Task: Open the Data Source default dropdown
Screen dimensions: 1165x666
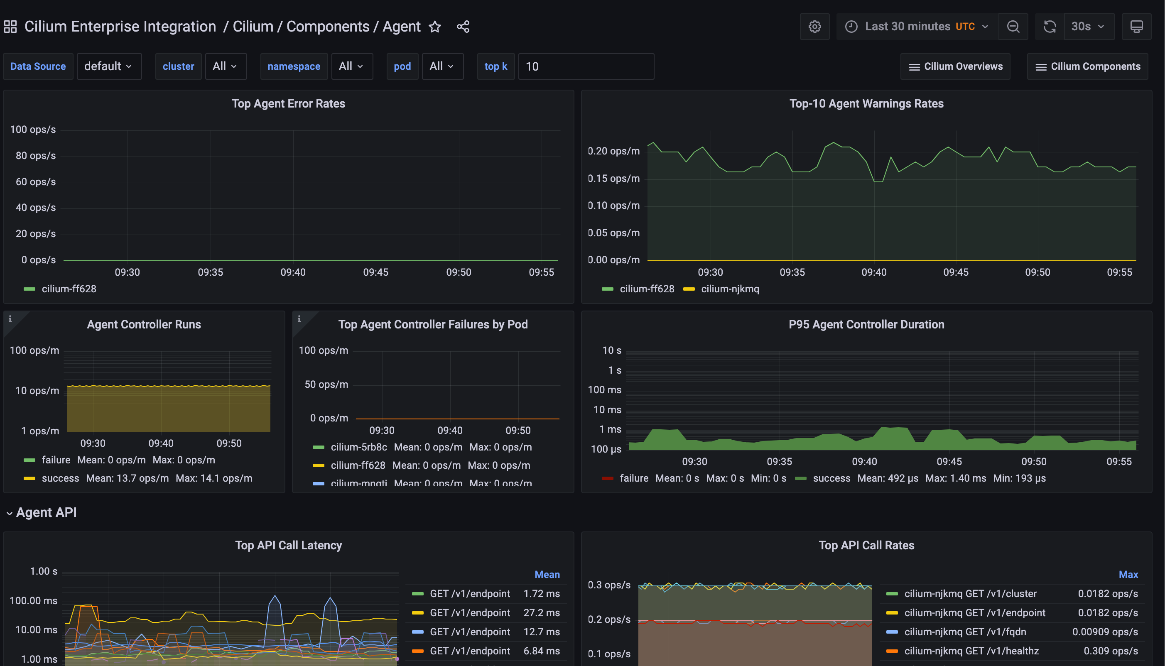Action: pos(109,66)
